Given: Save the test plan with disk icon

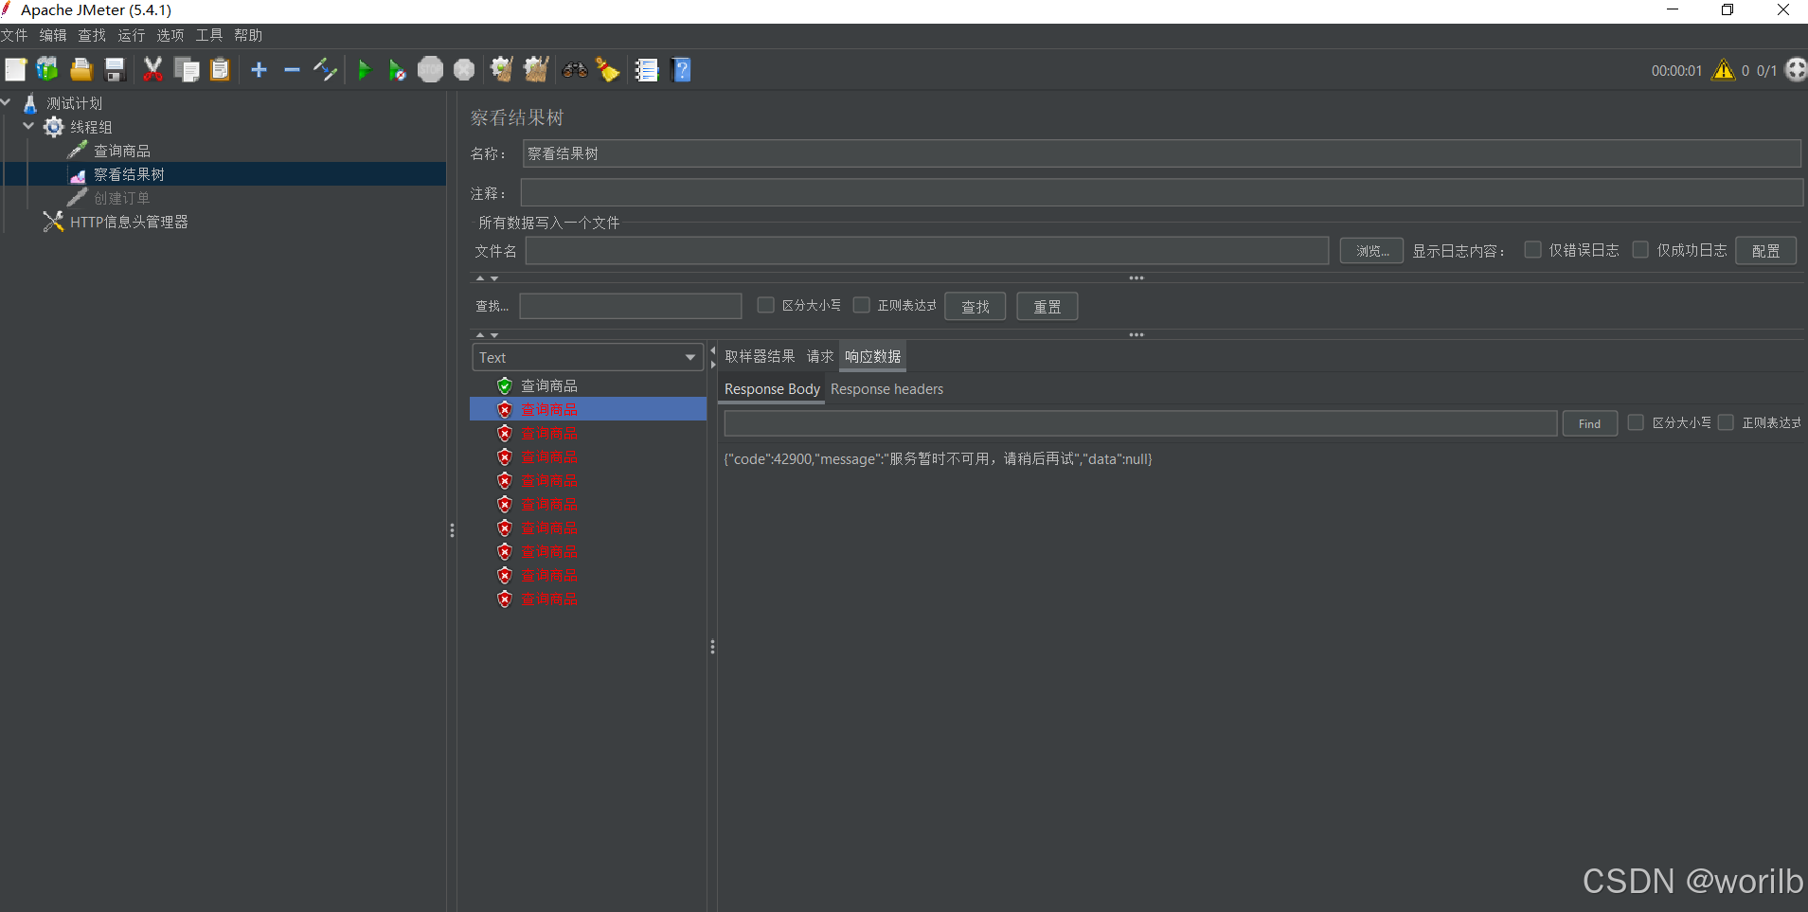Looking at the screenshot, I should coord(115,70).
